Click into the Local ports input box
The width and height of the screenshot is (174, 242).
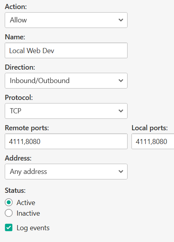pyautogui.click(x=153, y=141)
